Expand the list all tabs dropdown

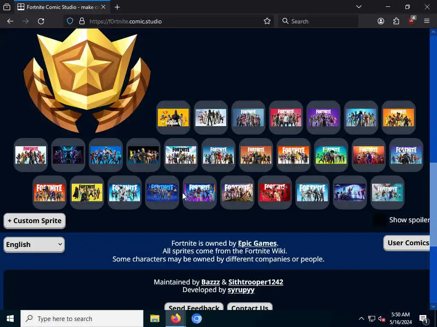tap(358, 7)
